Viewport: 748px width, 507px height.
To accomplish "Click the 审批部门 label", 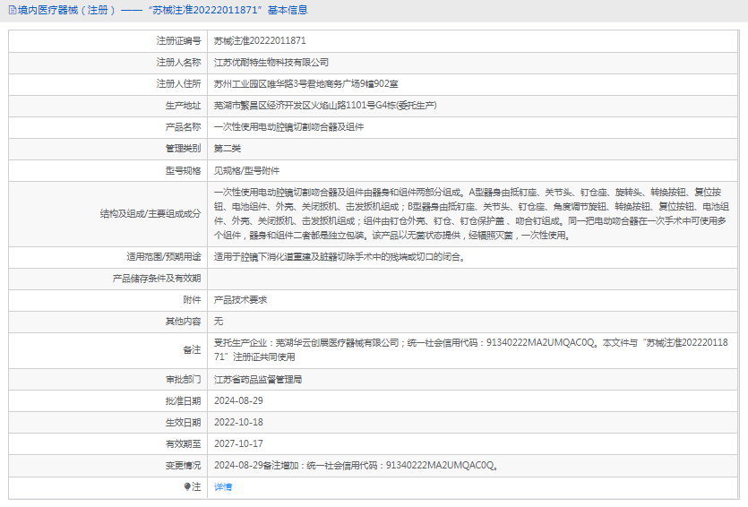I will (183, 380).
